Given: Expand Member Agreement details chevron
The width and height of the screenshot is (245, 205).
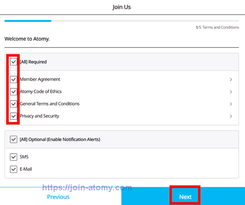Looking at the screenshot, I should point(231,80).
